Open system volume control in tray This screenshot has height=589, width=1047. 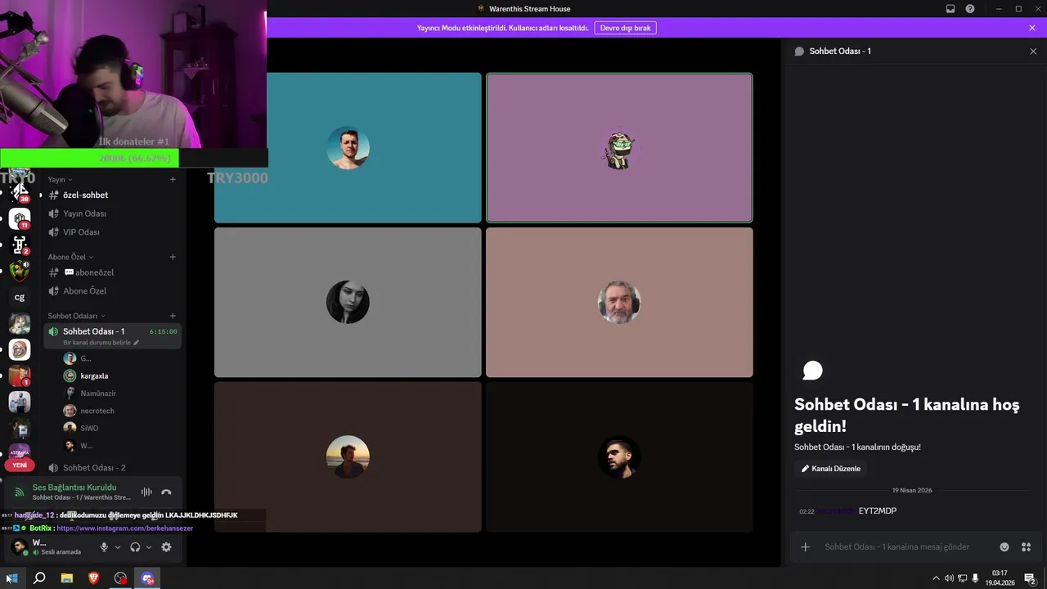click(949, 578)
